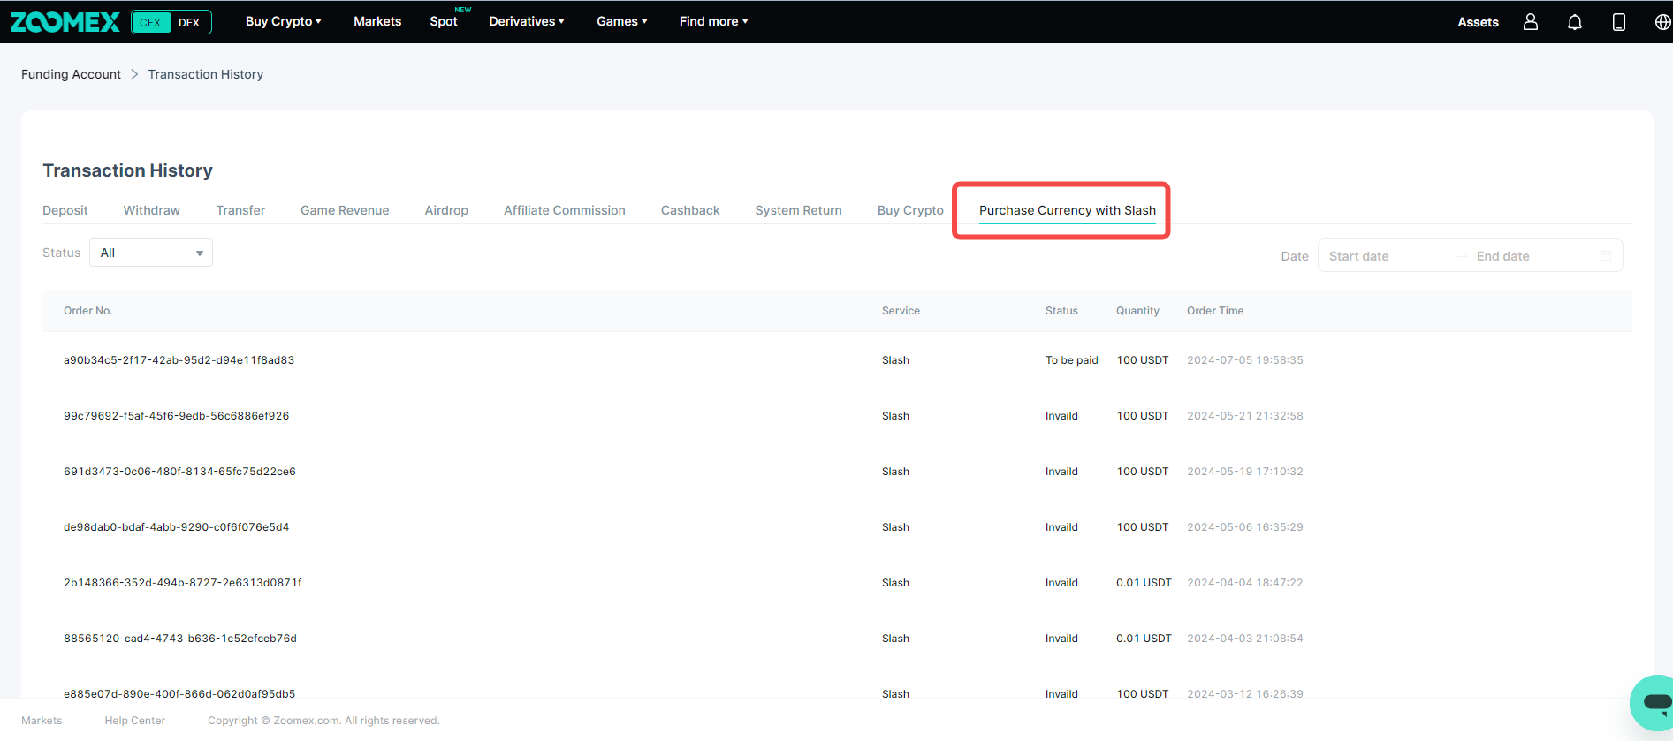The width and height of the screenshot is (1673, 741).
Task: Click Assets in the top bar
Action: point(1478,22)
